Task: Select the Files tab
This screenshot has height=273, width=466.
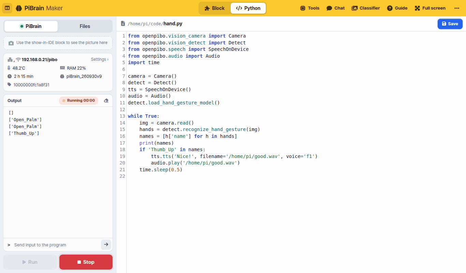Action: point(85,26)
